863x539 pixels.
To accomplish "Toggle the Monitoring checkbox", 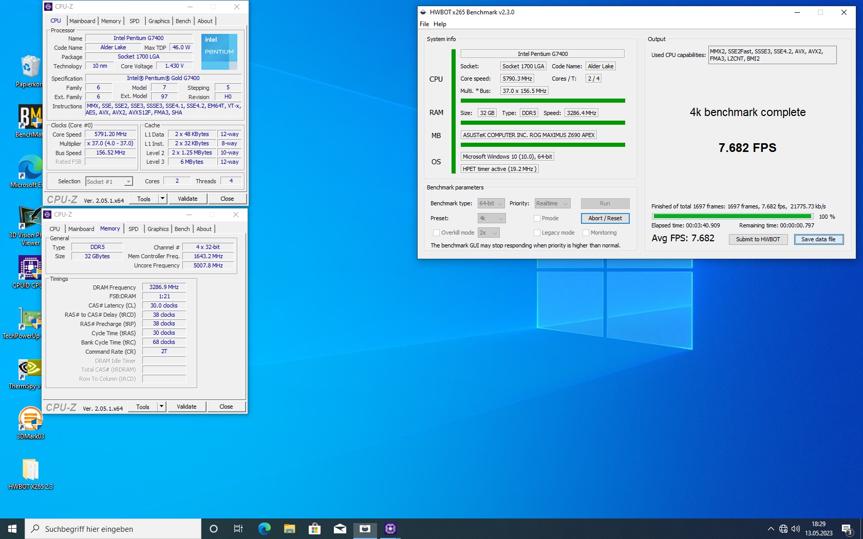I will (x=586, y=233).
